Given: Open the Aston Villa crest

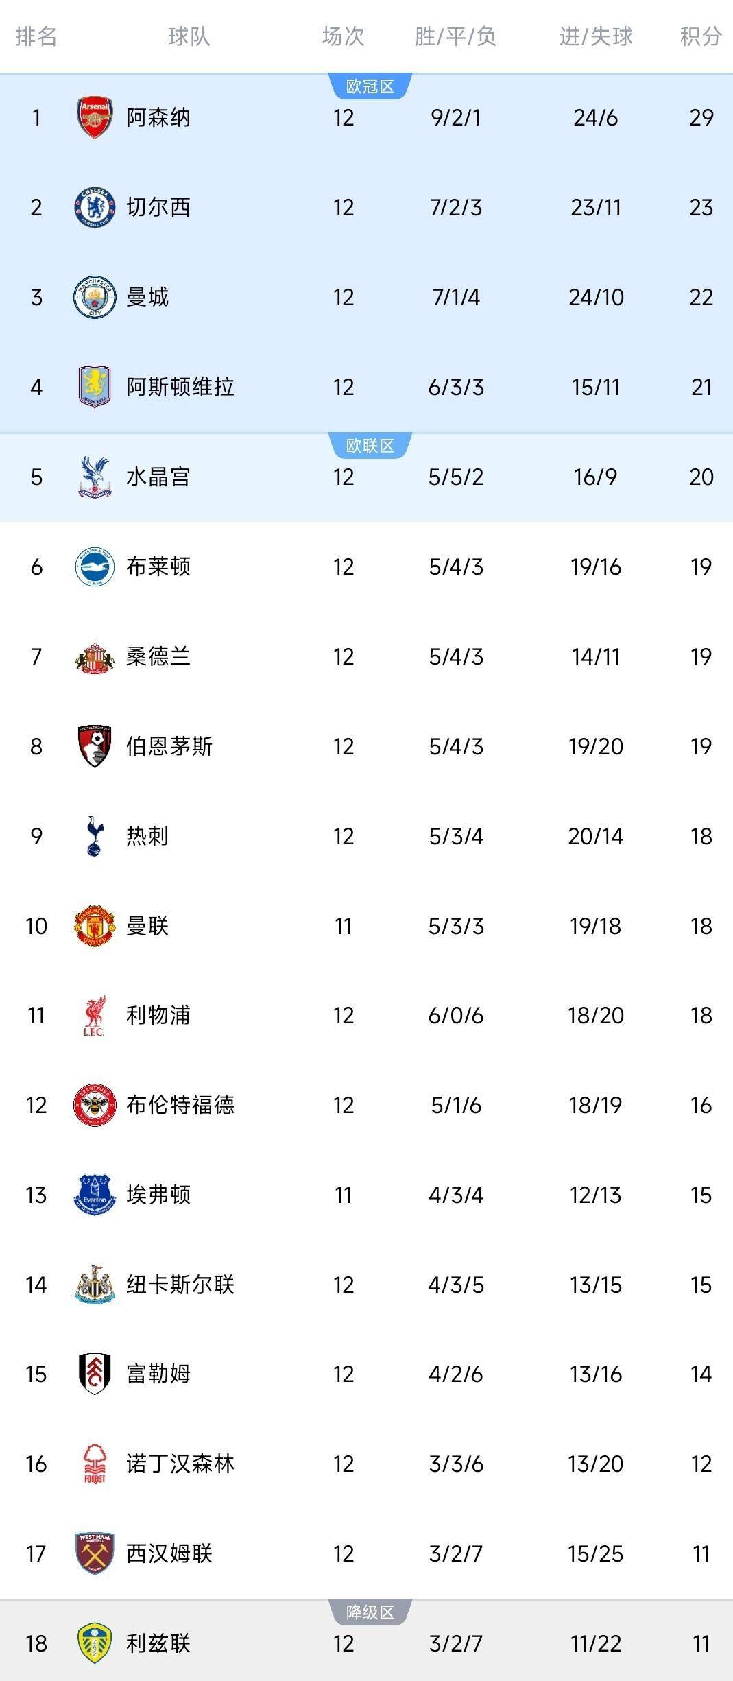Looking at the screenshot, I should point(94,387).
